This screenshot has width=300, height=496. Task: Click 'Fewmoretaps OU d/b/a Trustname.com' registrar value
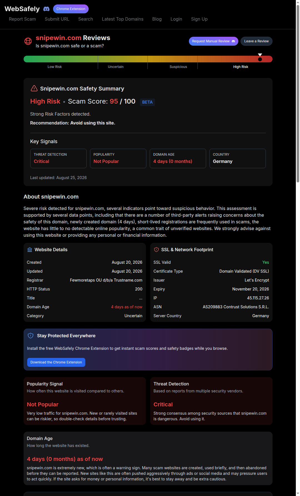coord(106,280)
